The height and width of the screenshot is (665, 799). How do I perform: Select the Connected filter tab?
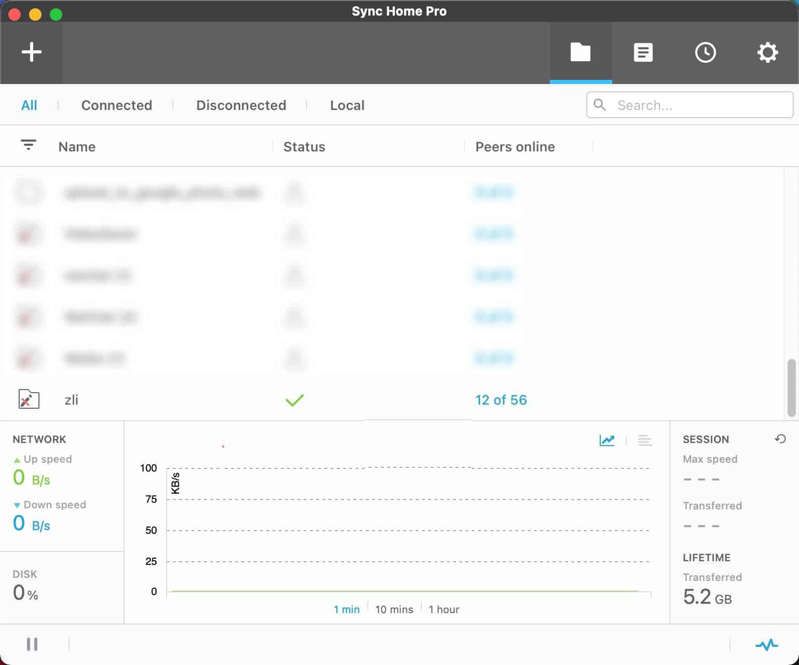117,105
